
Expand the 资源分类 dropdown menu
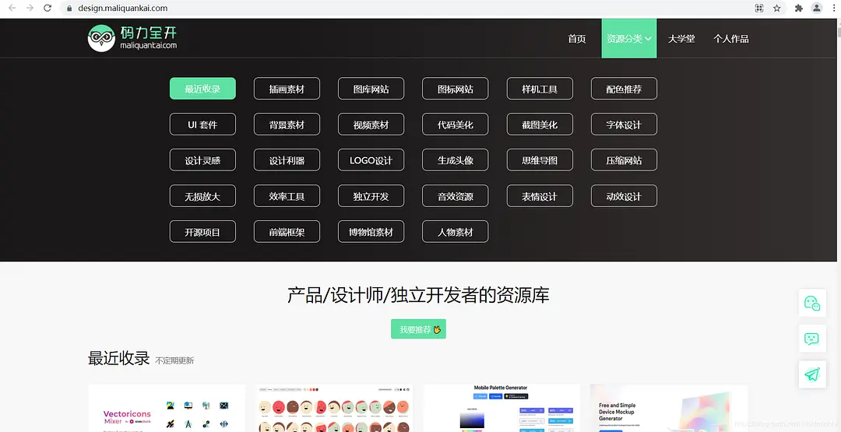(628, 38)
